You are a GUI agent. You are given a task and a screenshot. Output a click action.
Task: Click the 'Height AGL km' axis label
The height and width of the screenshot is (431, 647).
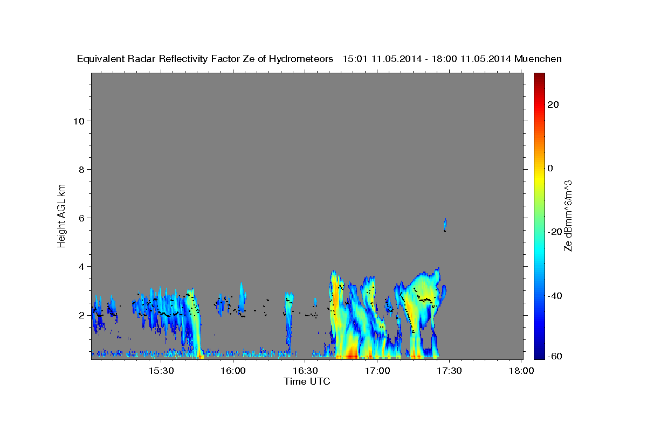62,215
